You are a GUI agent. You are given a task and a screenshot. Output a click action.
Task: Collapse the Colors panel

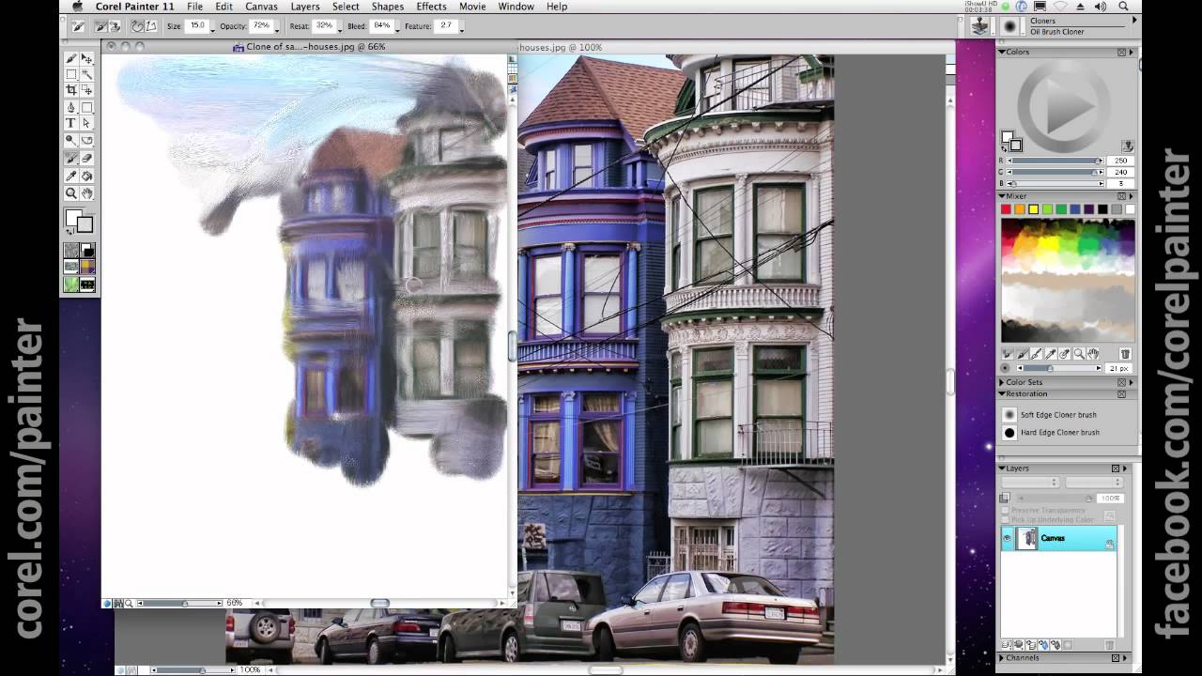coord(1001,52)
